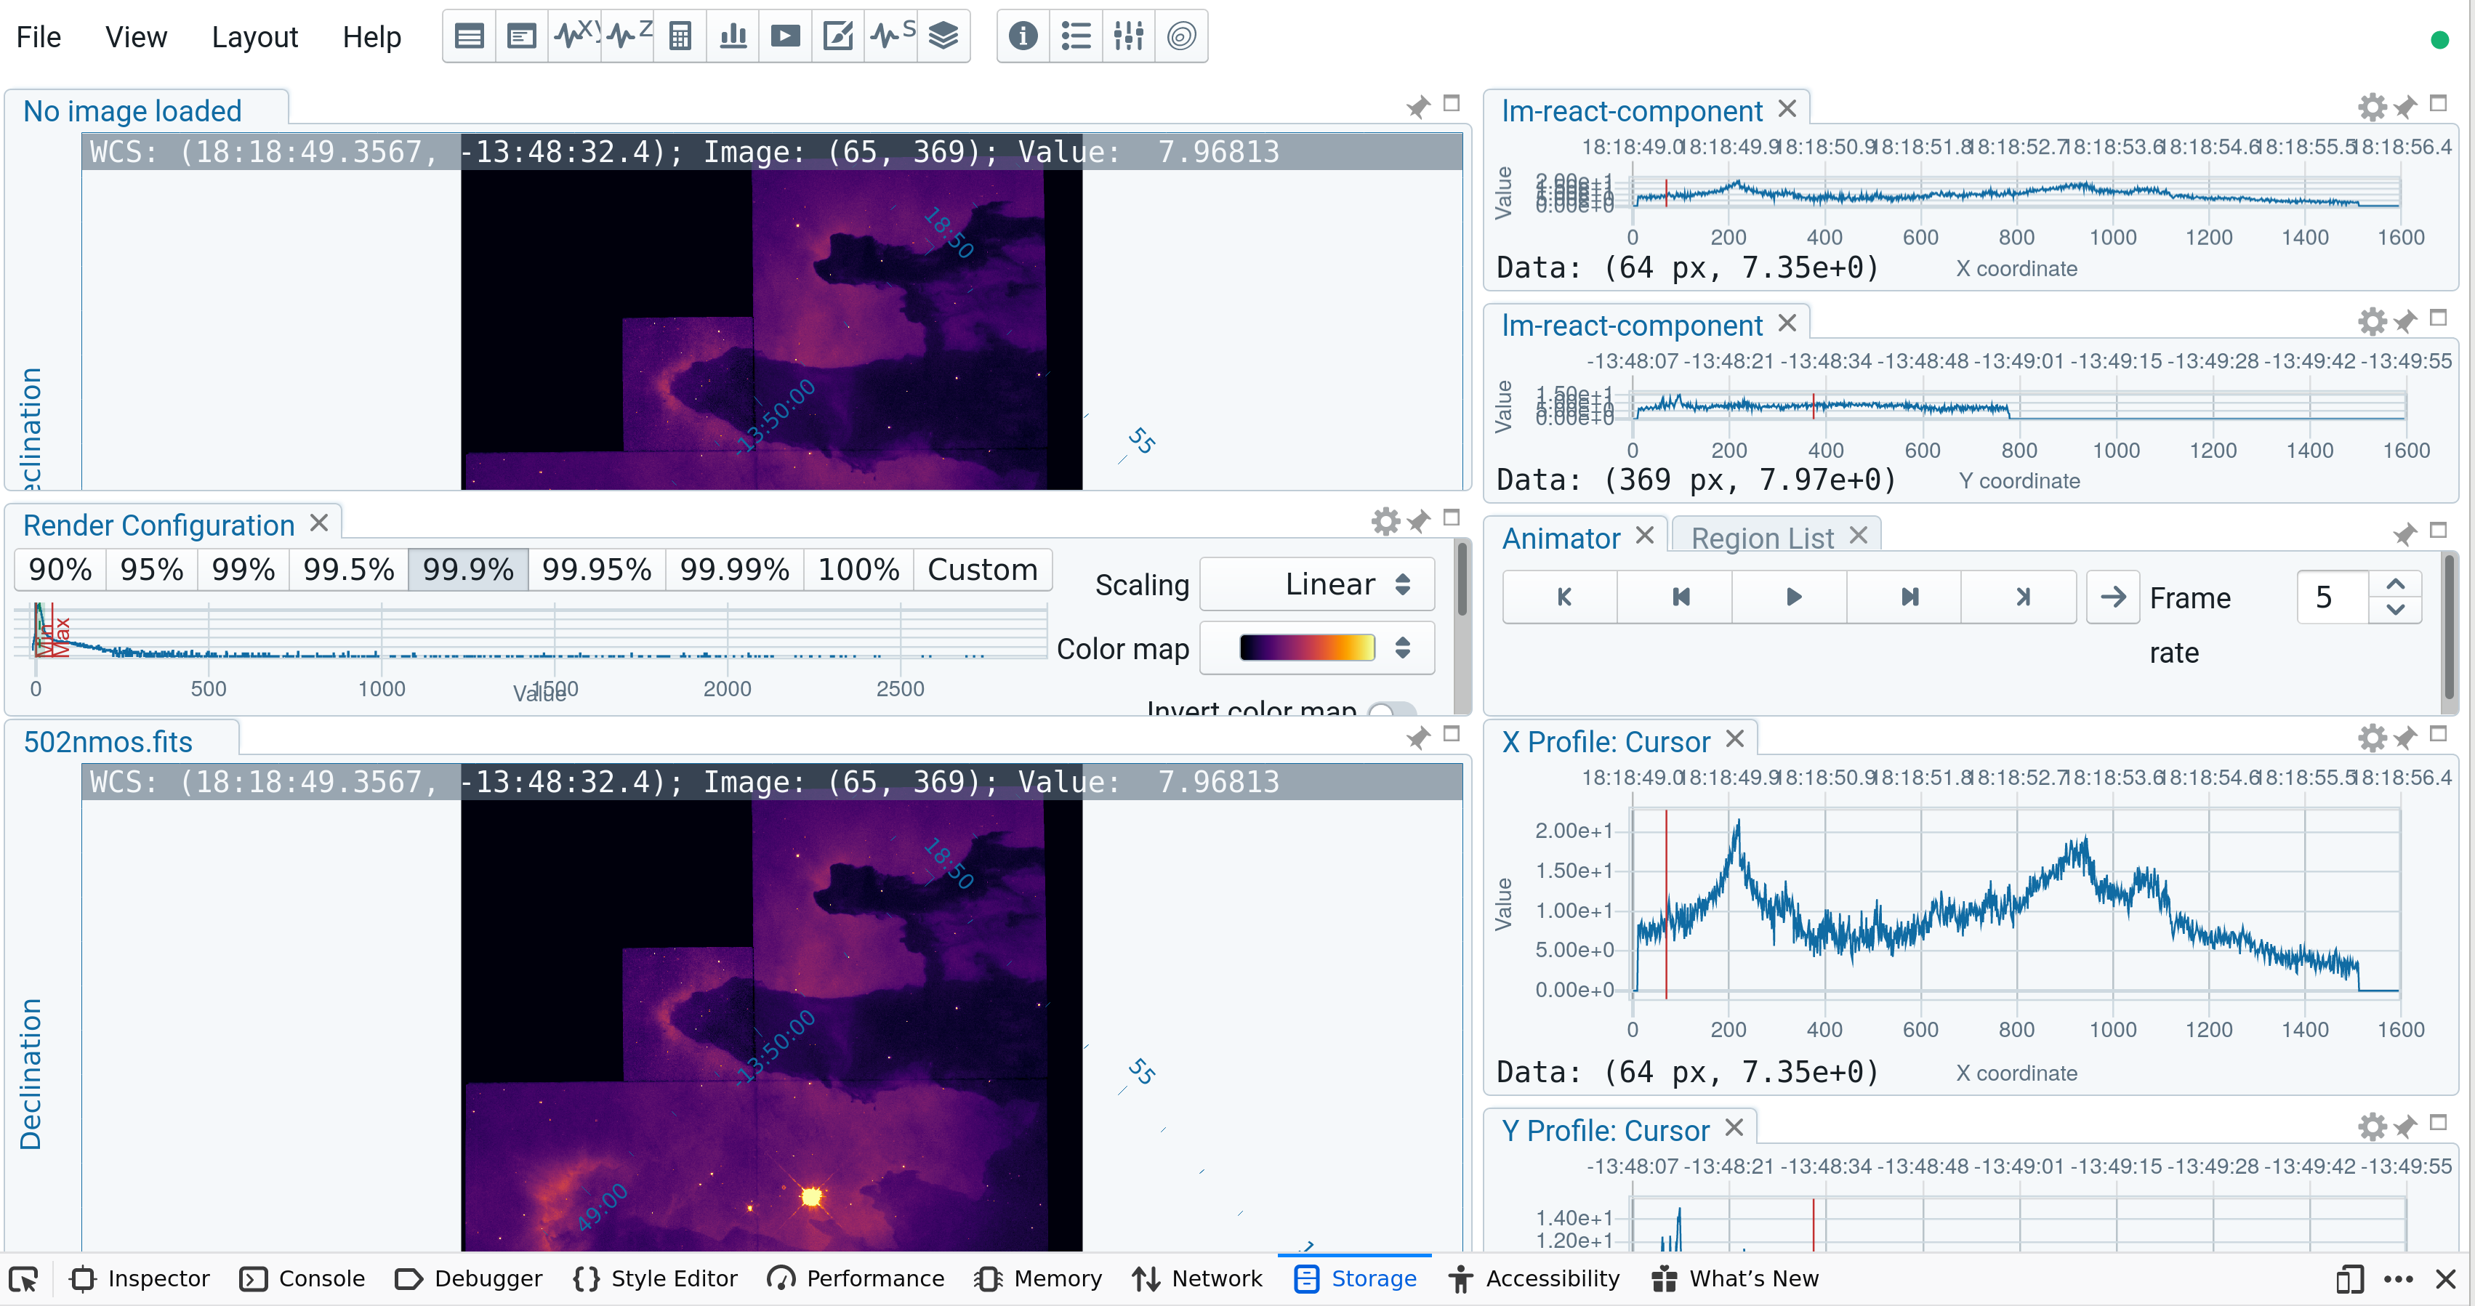The image size is (2475, 1306).
Task: Open the histogram widget from the toolbar
Action: (x=733, y=36)
